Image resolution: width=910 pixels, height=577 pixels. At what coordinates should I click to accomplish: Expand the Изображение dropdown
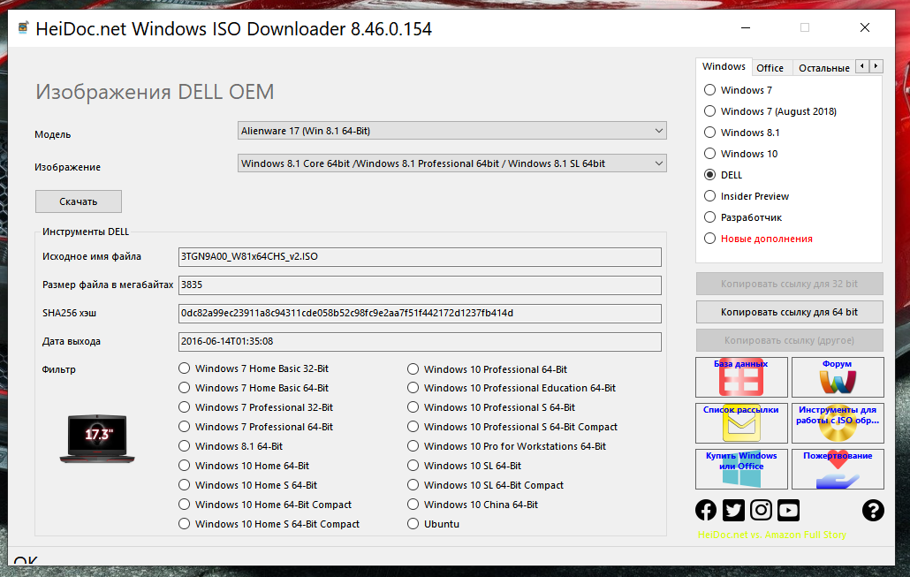452,163
